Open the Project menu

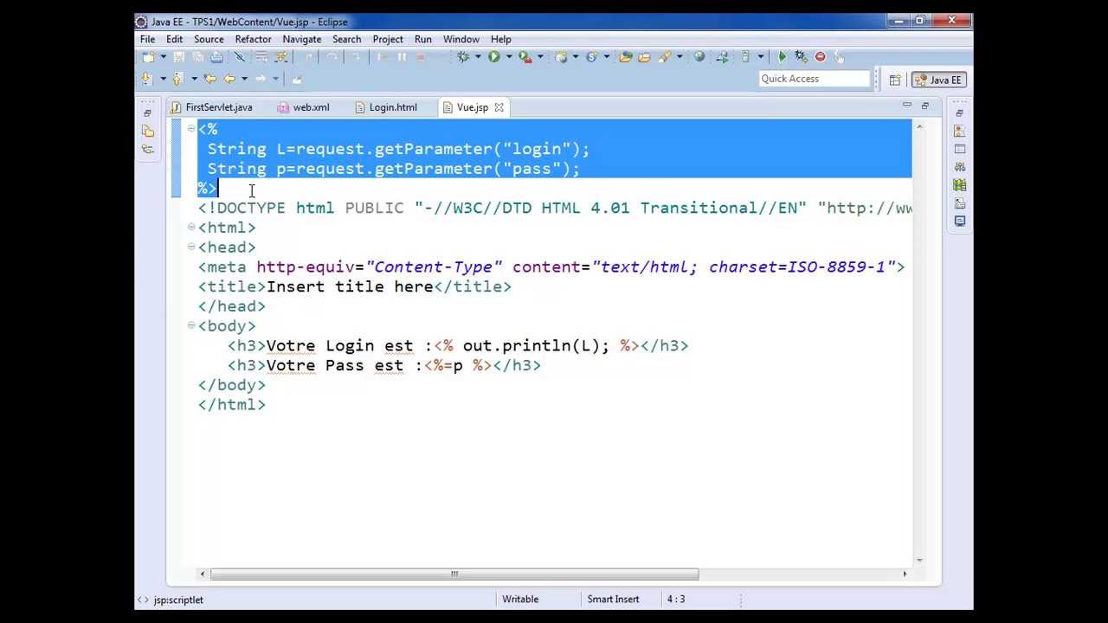pyautogui.click(x=388, y=39)
